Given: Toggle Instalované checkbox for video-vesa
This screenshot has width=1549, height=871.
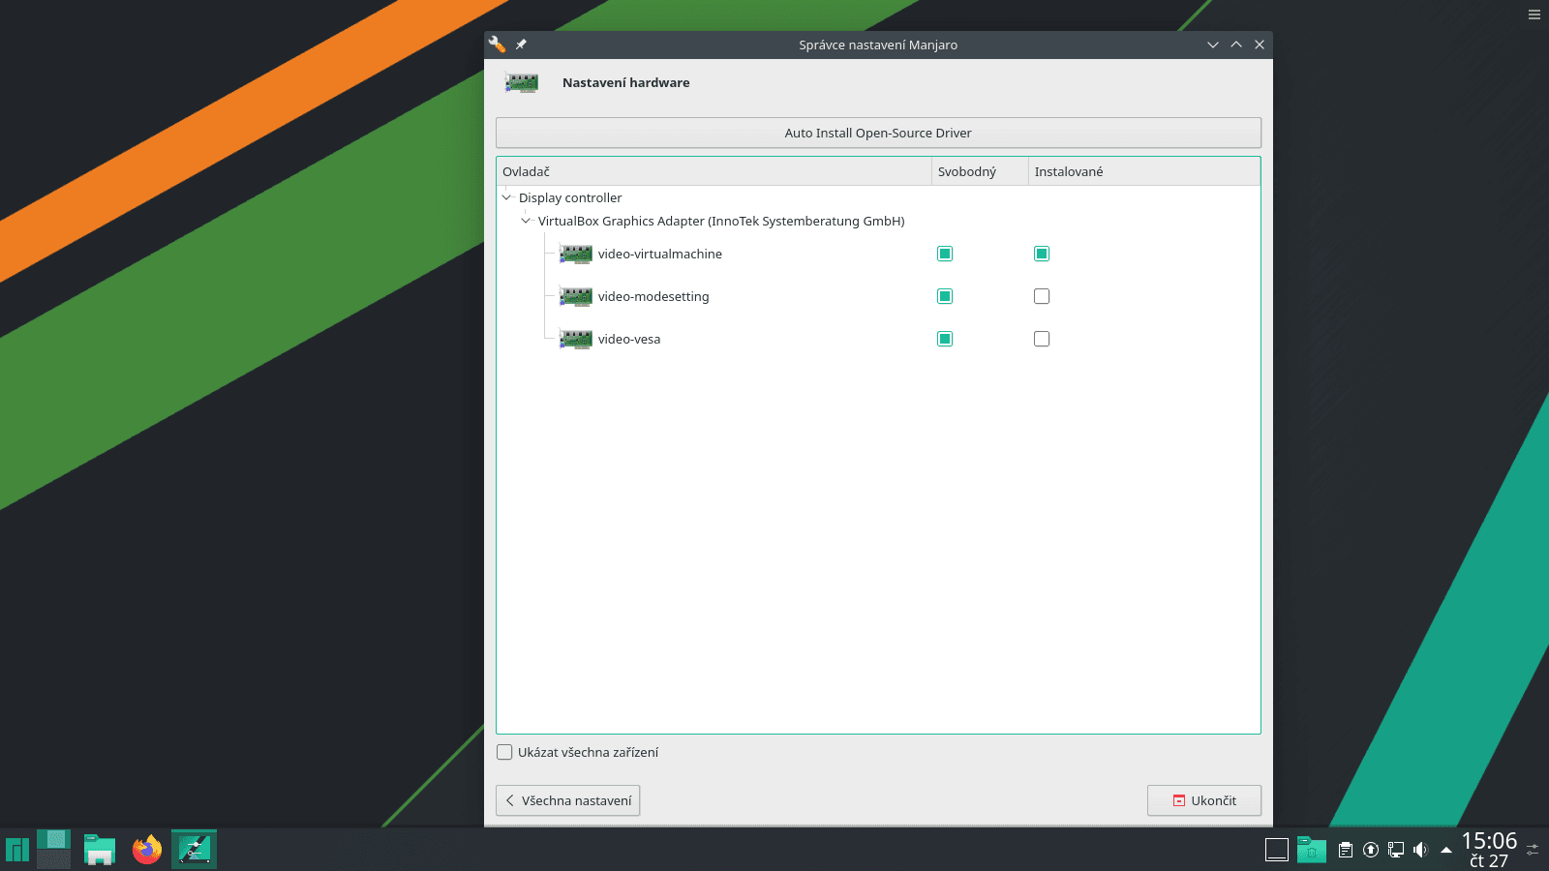Looking at the screenshot, I should (1042, 339).
